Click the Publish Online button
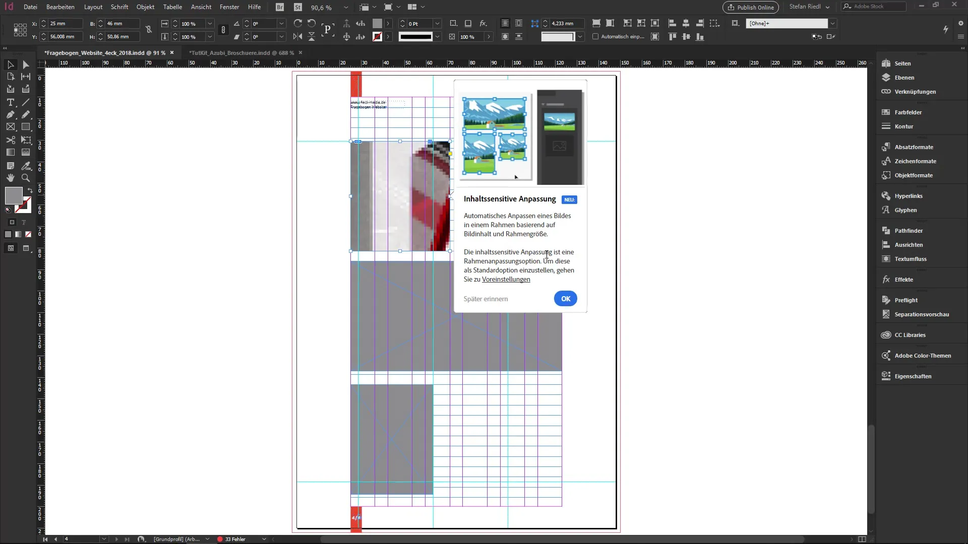The height and width of the screenshot is (544, 968). pyautogui.click(x=751, y=7)
